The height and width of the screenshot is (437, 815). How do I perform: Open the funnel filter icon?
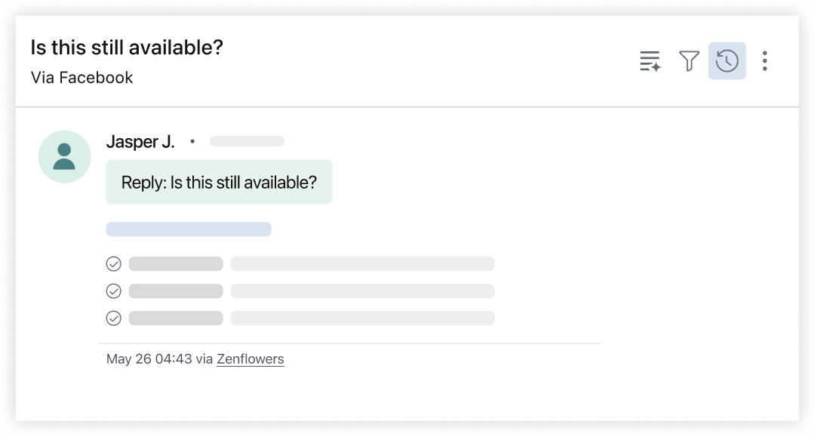[689, 61]
